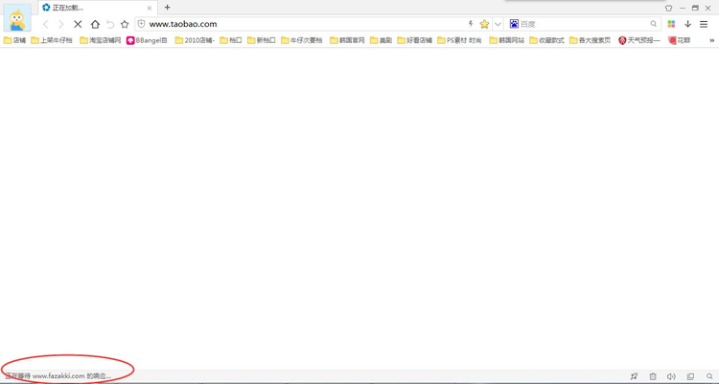The height and width of the screenshot is (384, 719).
Task: Toggle the lightning speed mode icon
Action: 471,24
